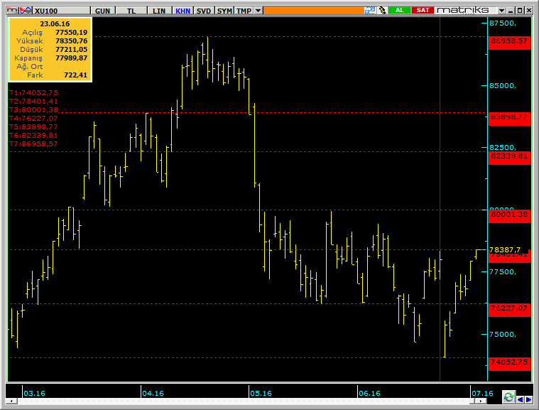Click the horizontal scrollbar right arrow
The height and width of the screenshot is (410, 539).
[481, 401]
